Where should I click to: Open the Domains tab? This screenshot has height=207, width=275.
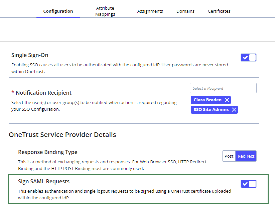coord(185,11)
